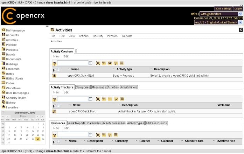Open History in the sidebar

coord(11,103)
